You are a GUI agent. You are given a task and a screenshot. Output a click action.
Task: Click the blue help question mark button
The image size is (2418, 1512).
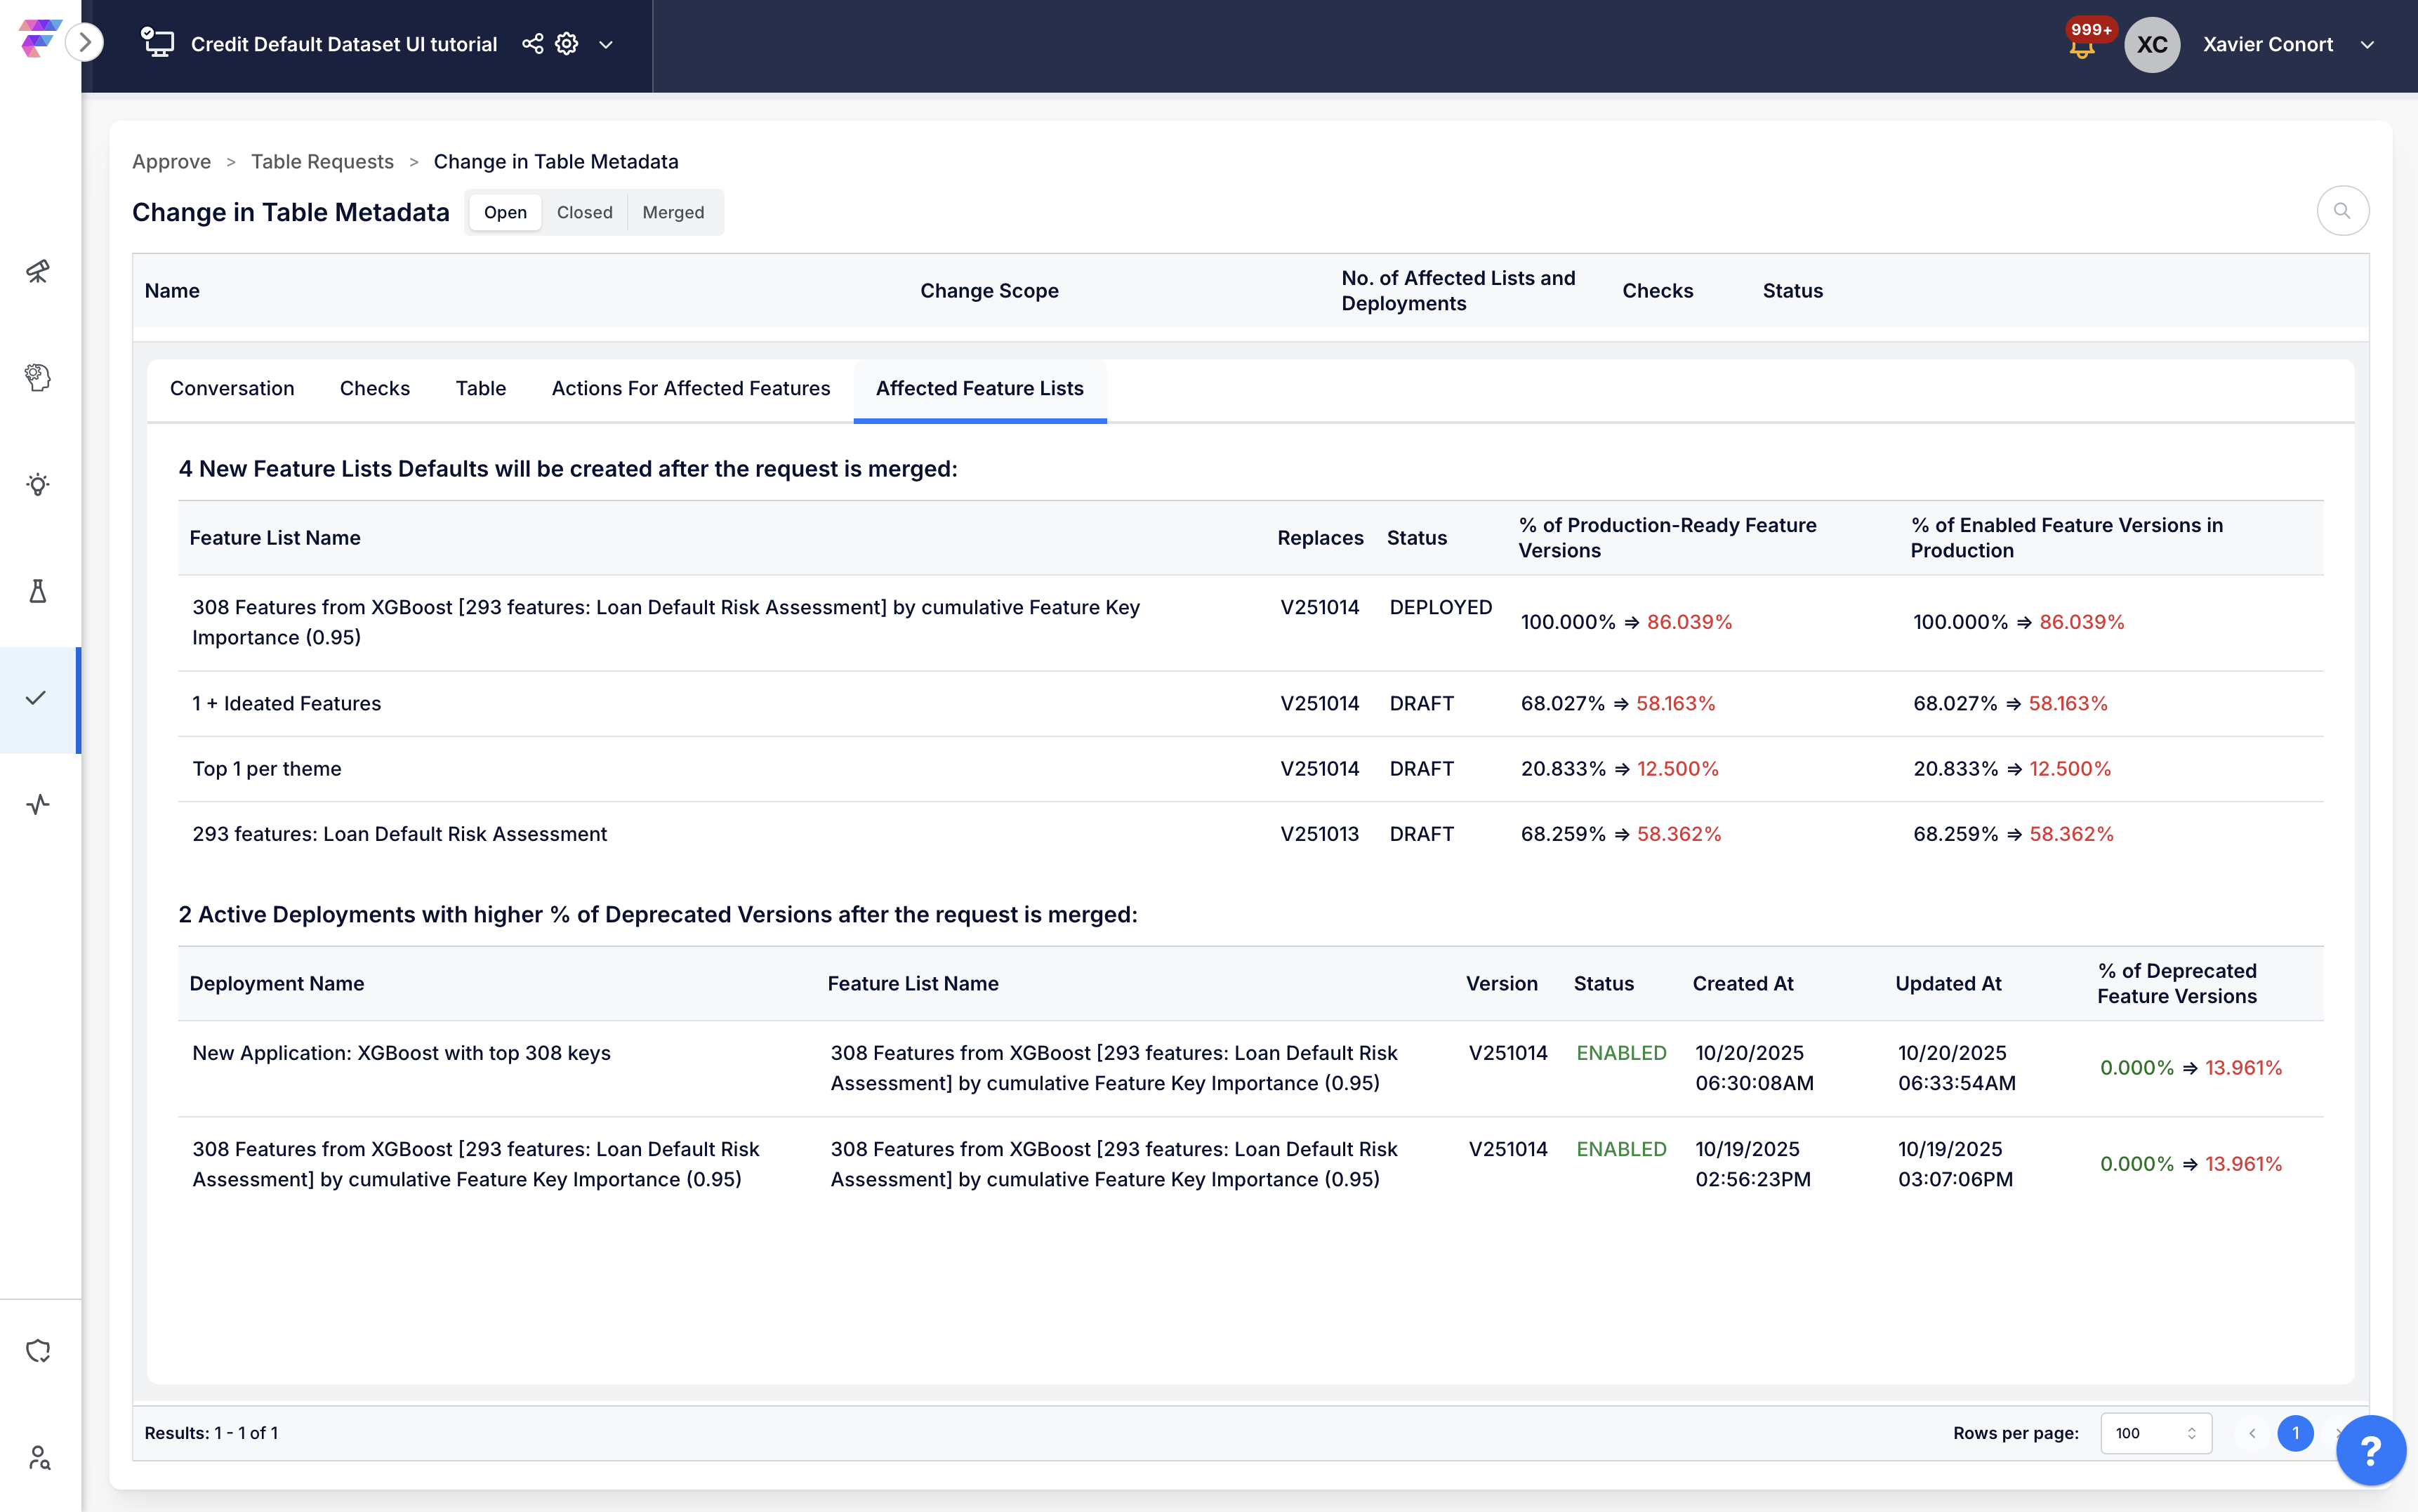tap(2370, 1450)
